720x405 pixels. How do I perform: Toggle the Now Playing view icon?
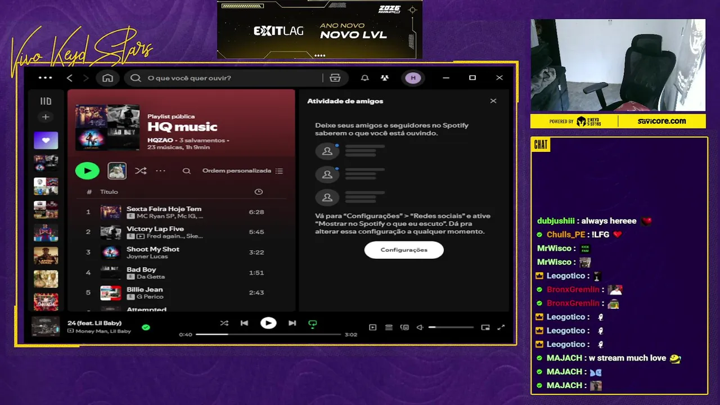[372, 327]
